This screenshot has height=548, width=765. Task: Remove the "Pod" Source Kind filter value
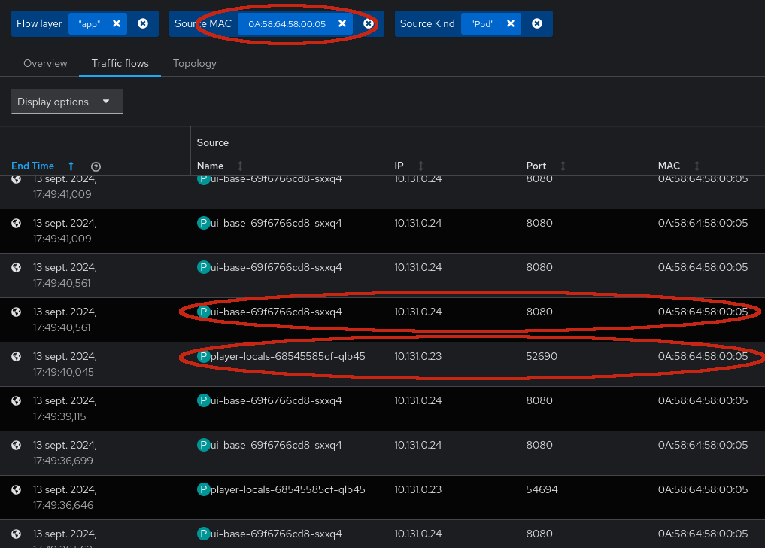coord(510,23)
